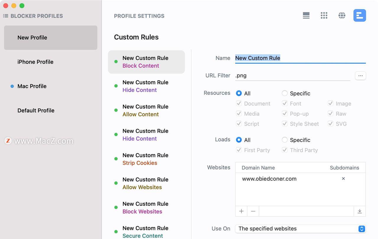The image size is (378, 239).
Task: Toggle the Image resource checkbox
Action: pos(330,104)
